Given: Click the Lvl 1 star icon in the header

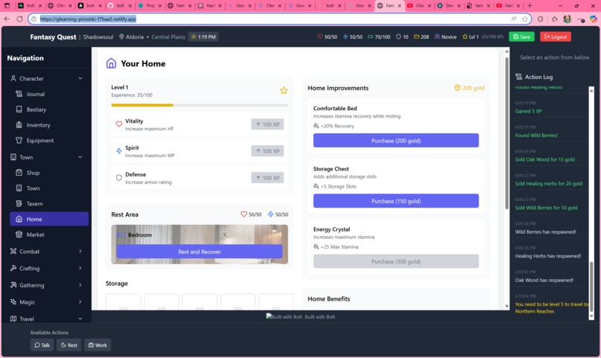Looking at the screenshot, I should (465, 36).
